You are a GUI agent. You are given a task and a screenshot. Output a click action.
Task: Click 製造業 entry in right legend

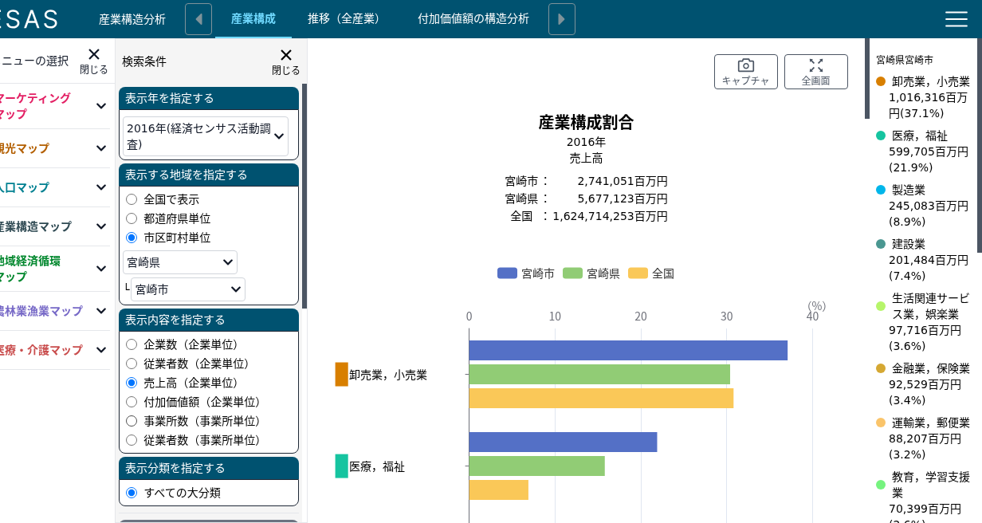click(923, 206)
